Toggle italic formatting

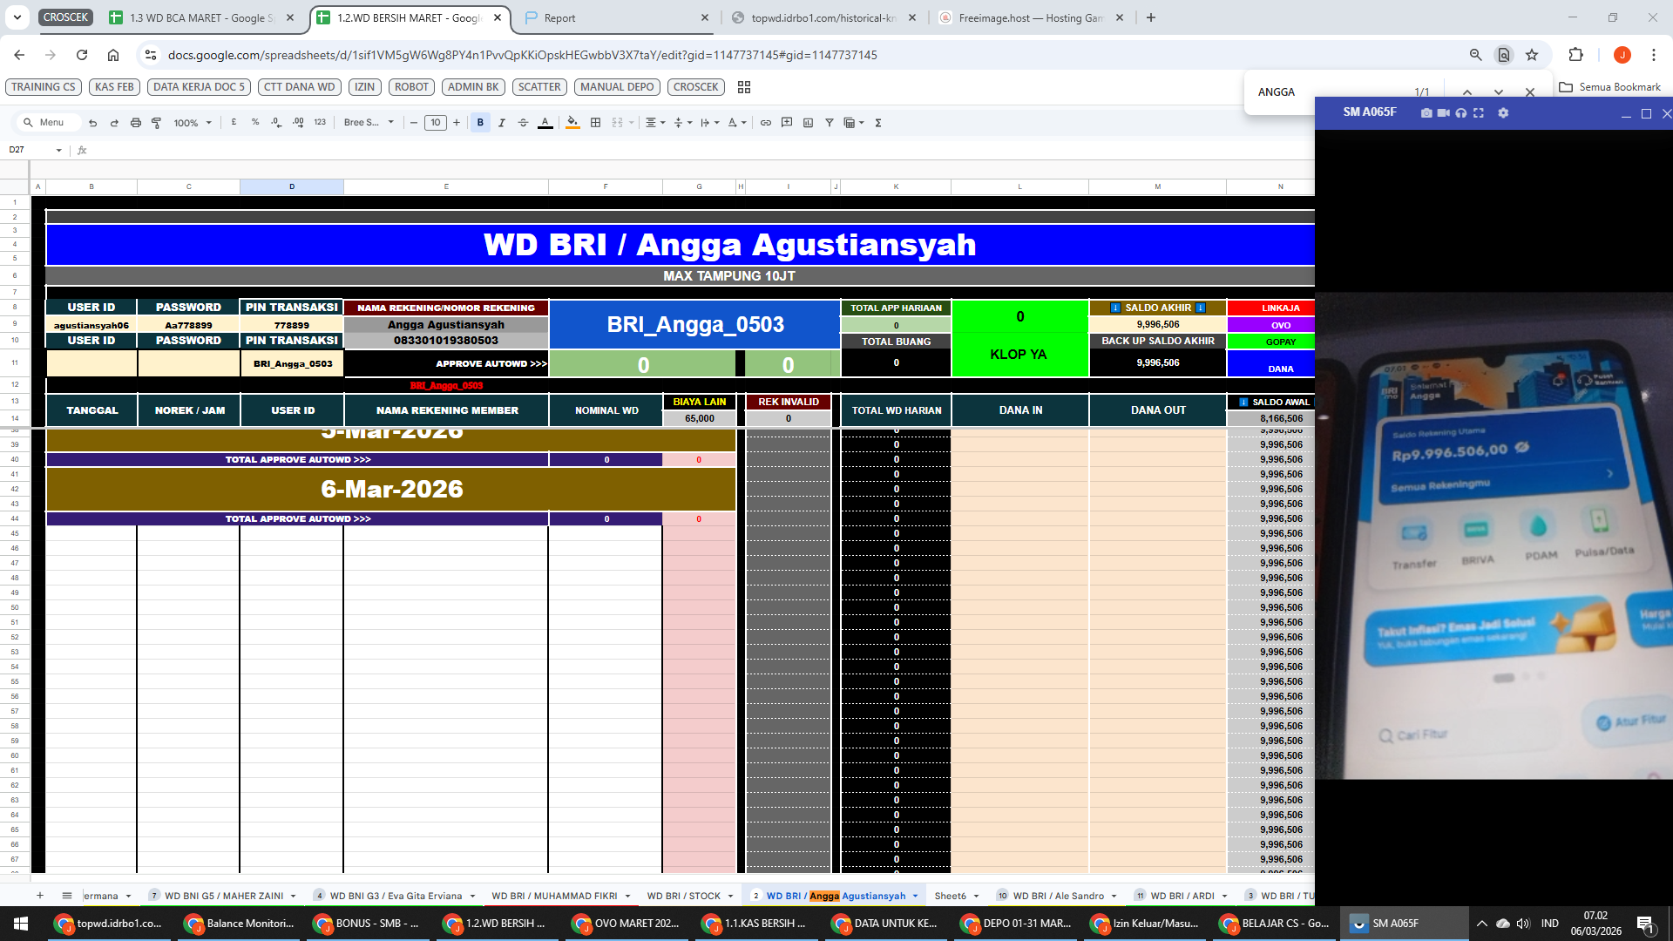click(502, 123)
